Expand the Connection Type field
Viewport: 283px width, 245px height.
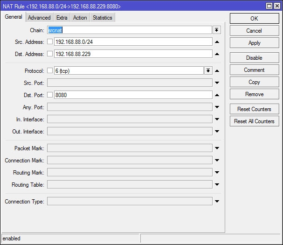coord(217,202)
